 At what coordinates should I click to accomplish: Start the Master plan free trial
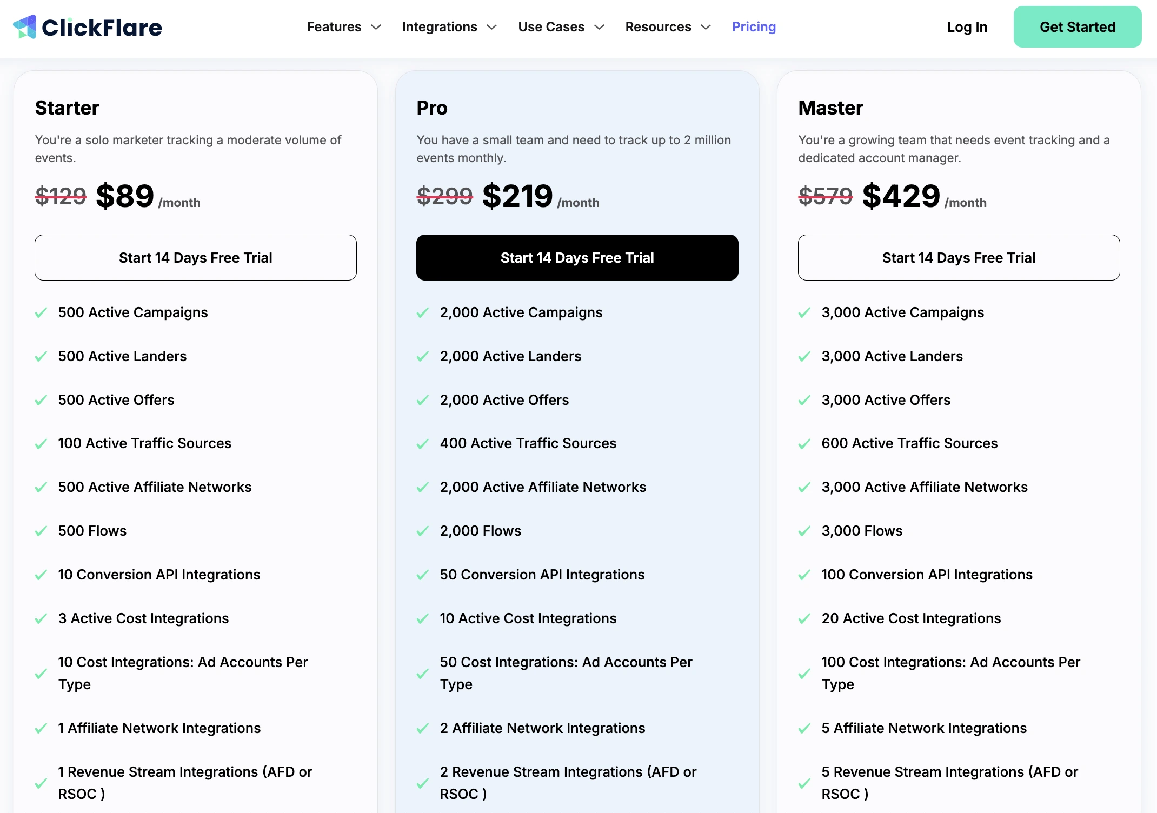pos(959,258)
